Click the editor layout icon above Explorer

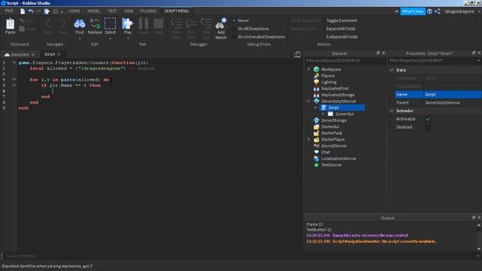(x=297, y=55)
